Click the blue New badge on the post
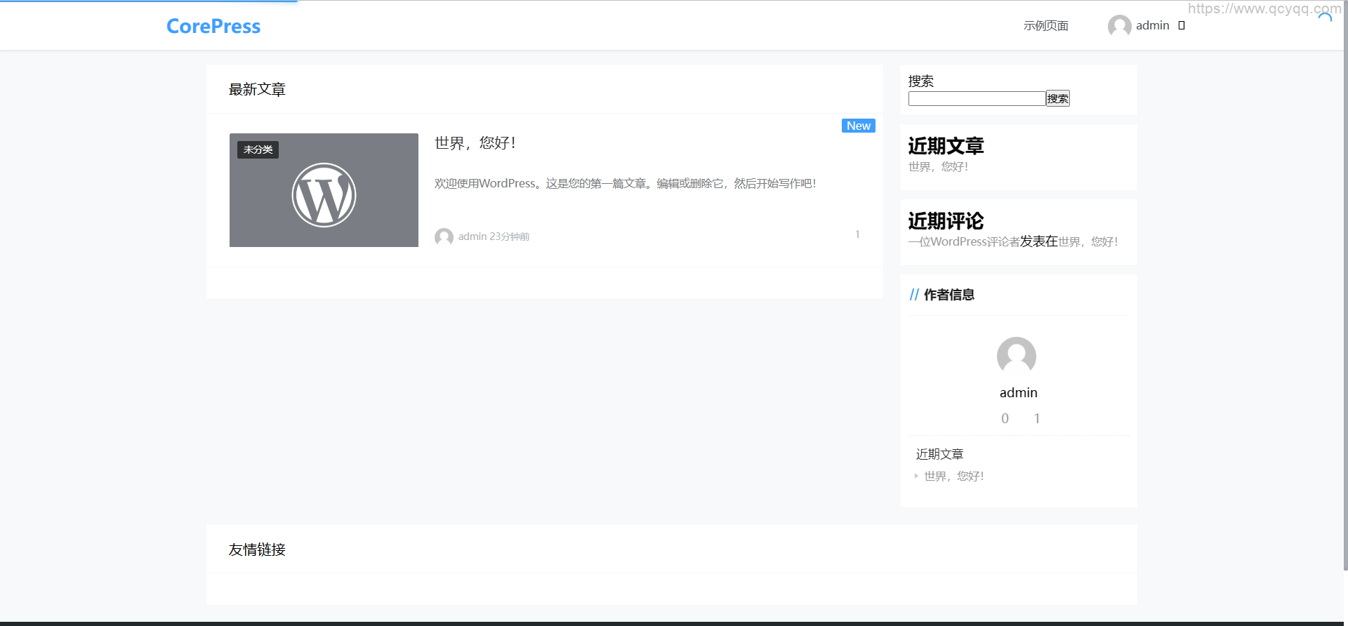Screen dimensions: 1348x626 click(858, 126)
